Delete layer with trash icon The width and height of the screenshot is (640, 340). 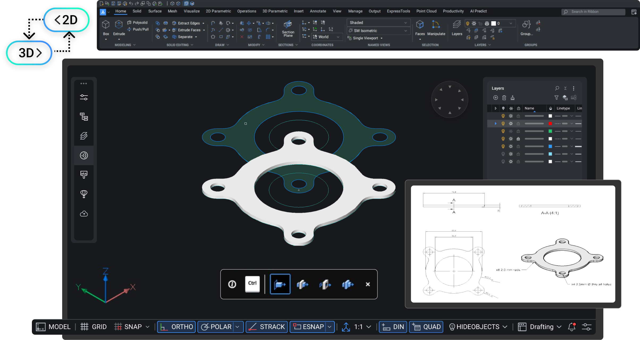504,98
